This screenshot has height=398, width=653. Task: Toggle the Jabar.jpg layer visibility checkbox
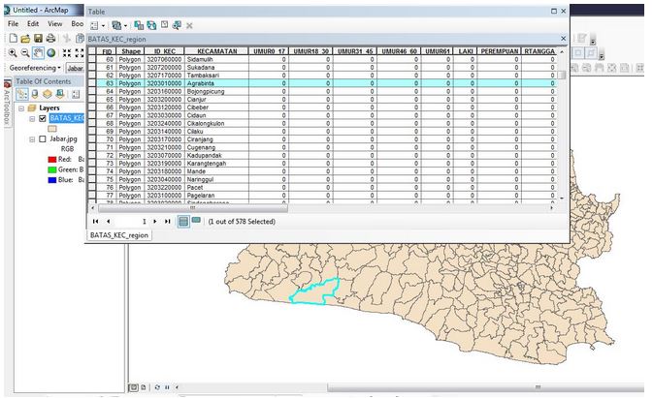[43, 139]
